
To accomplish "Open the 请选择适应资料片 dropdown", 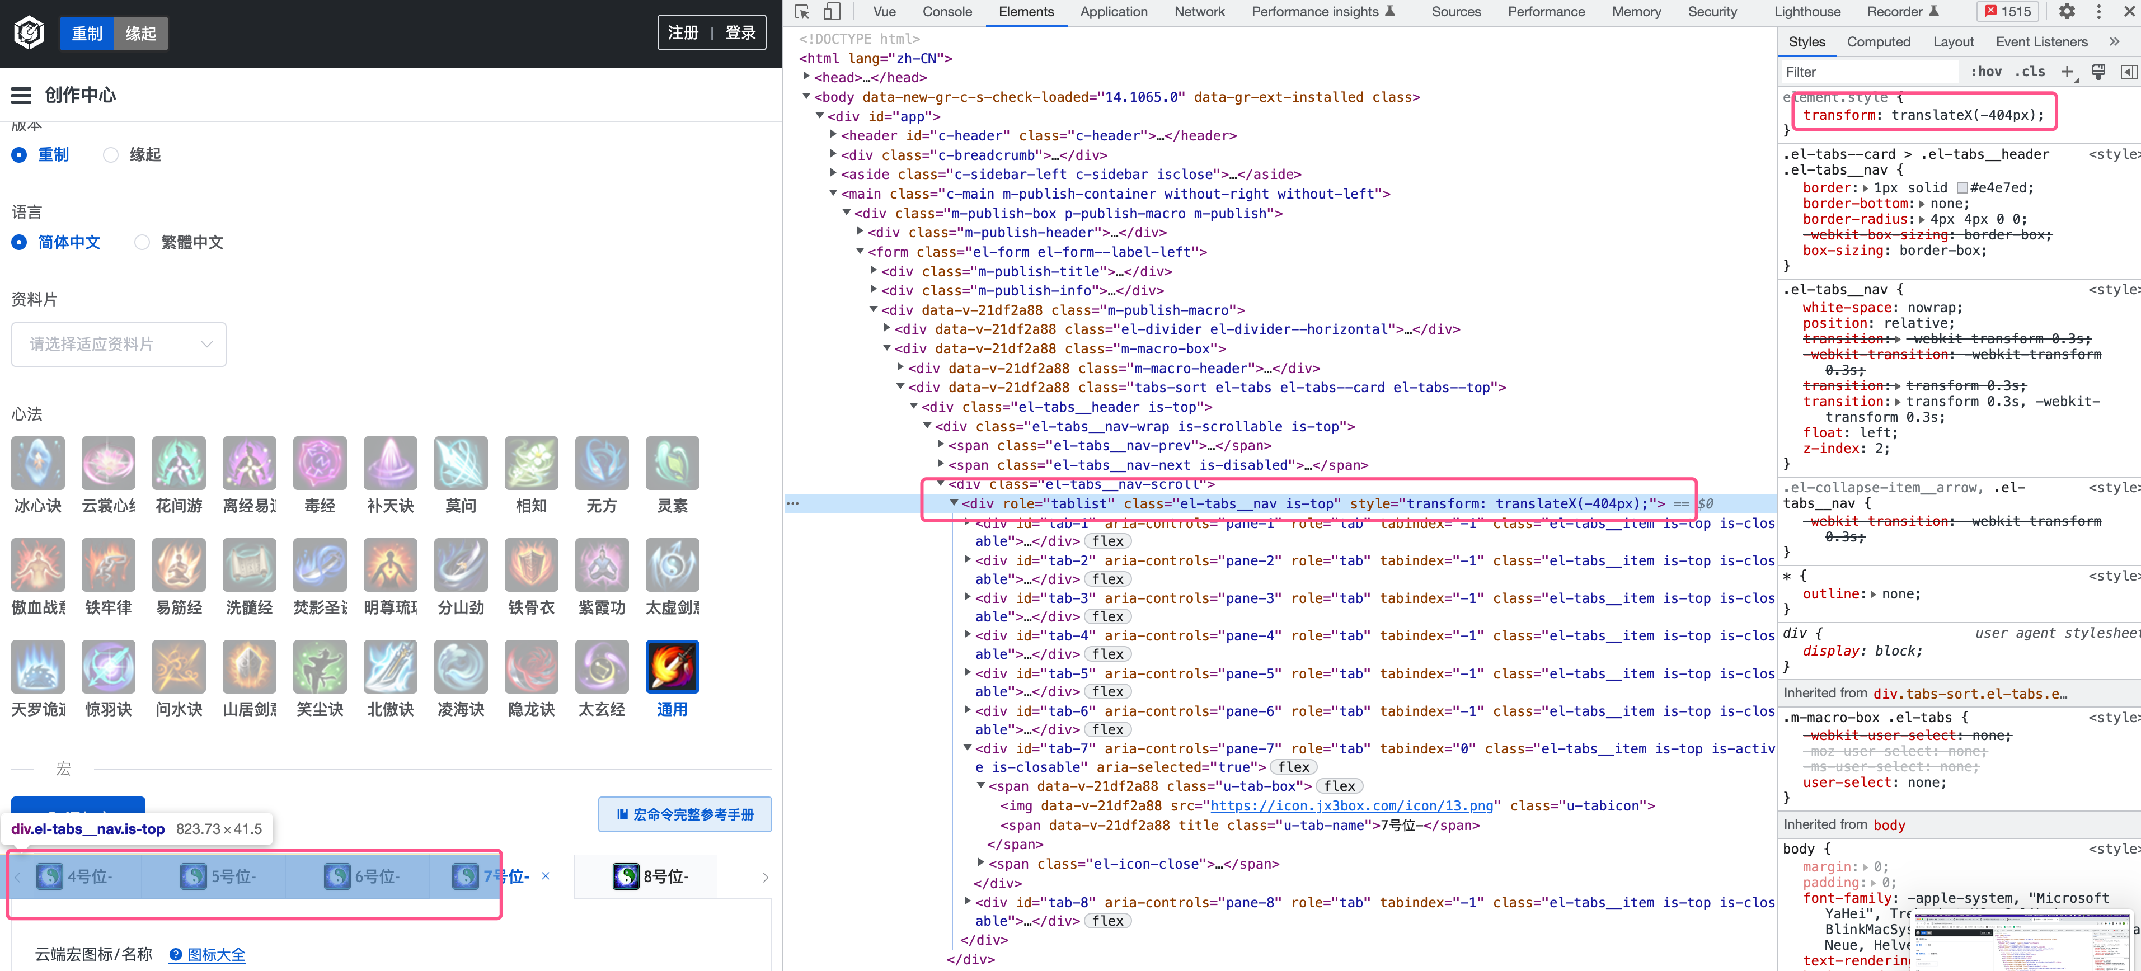I will 119,344.
